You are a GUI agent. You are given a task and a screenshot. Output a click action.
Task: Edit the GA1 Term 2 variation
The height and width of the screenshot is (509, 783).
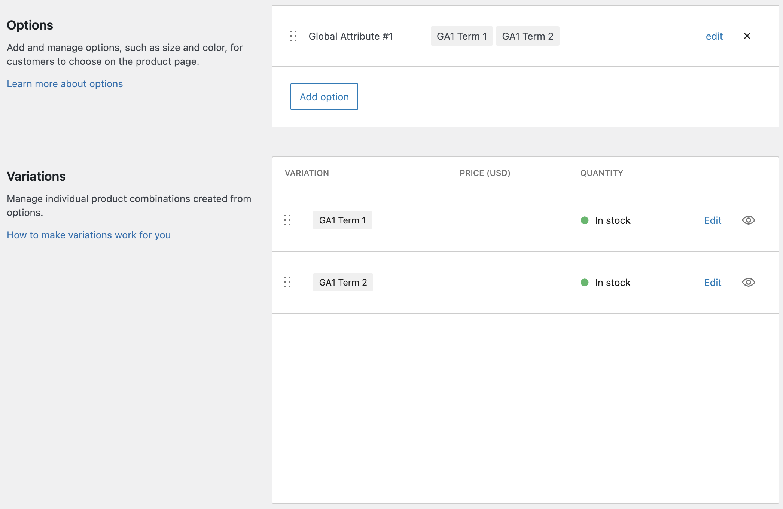point(712,283)
